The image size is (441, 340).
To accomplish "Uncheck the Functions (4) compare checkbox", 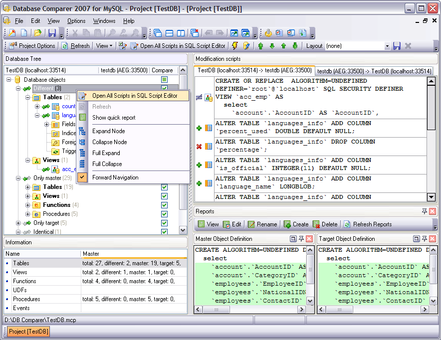I will coord(164,205).
